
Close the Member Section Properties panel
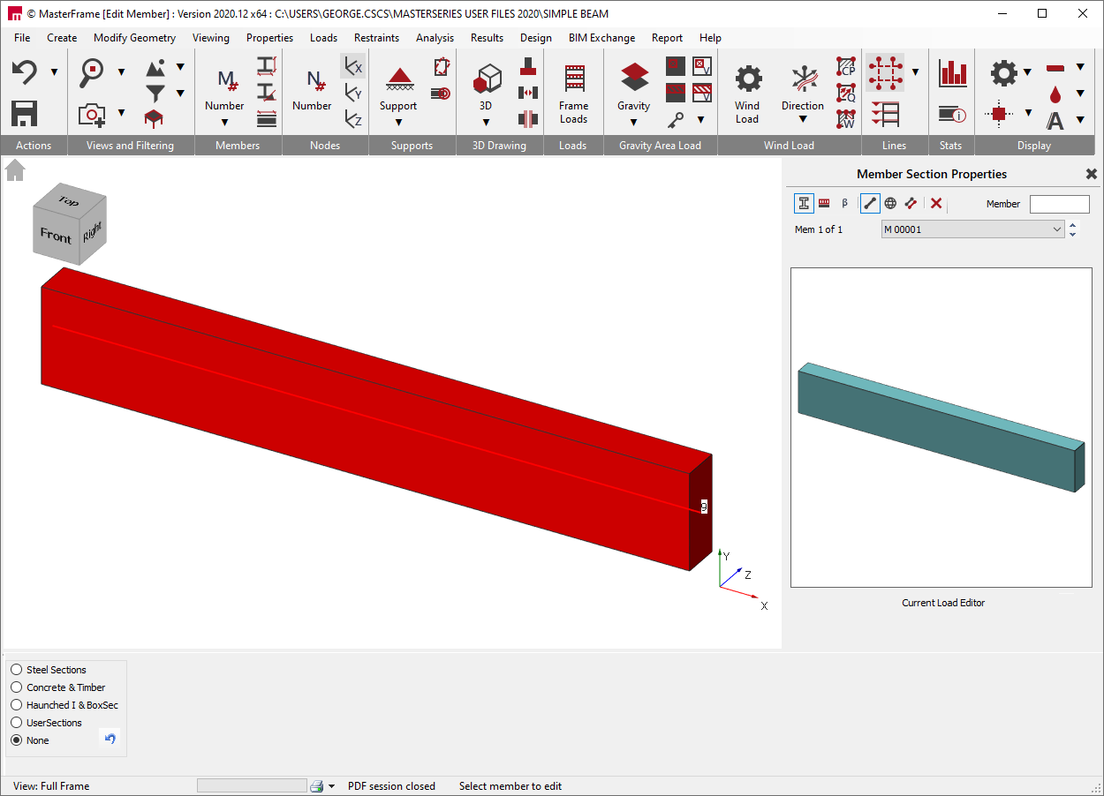(x=1091, y=175)
